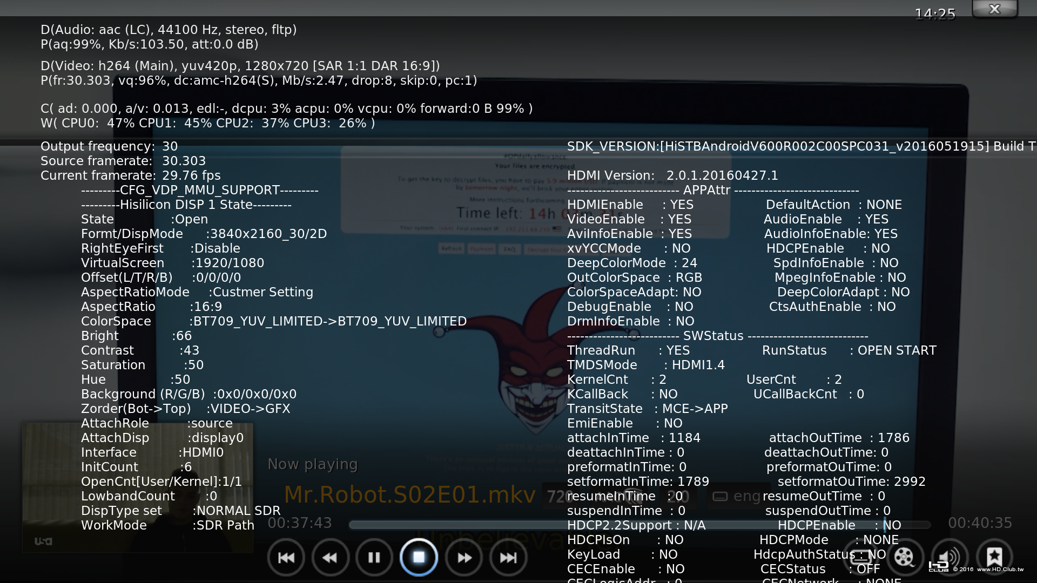Open the bookmarks star icon
The width and height of the screenshot is (1037, 583).
994,557
